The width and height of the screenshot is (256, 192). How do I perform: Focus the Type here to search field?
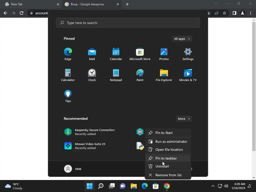point(128,23)
